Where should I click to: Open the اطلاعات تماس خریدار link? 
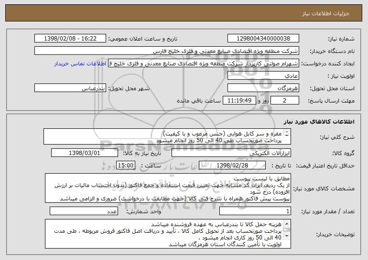(80, 64)
